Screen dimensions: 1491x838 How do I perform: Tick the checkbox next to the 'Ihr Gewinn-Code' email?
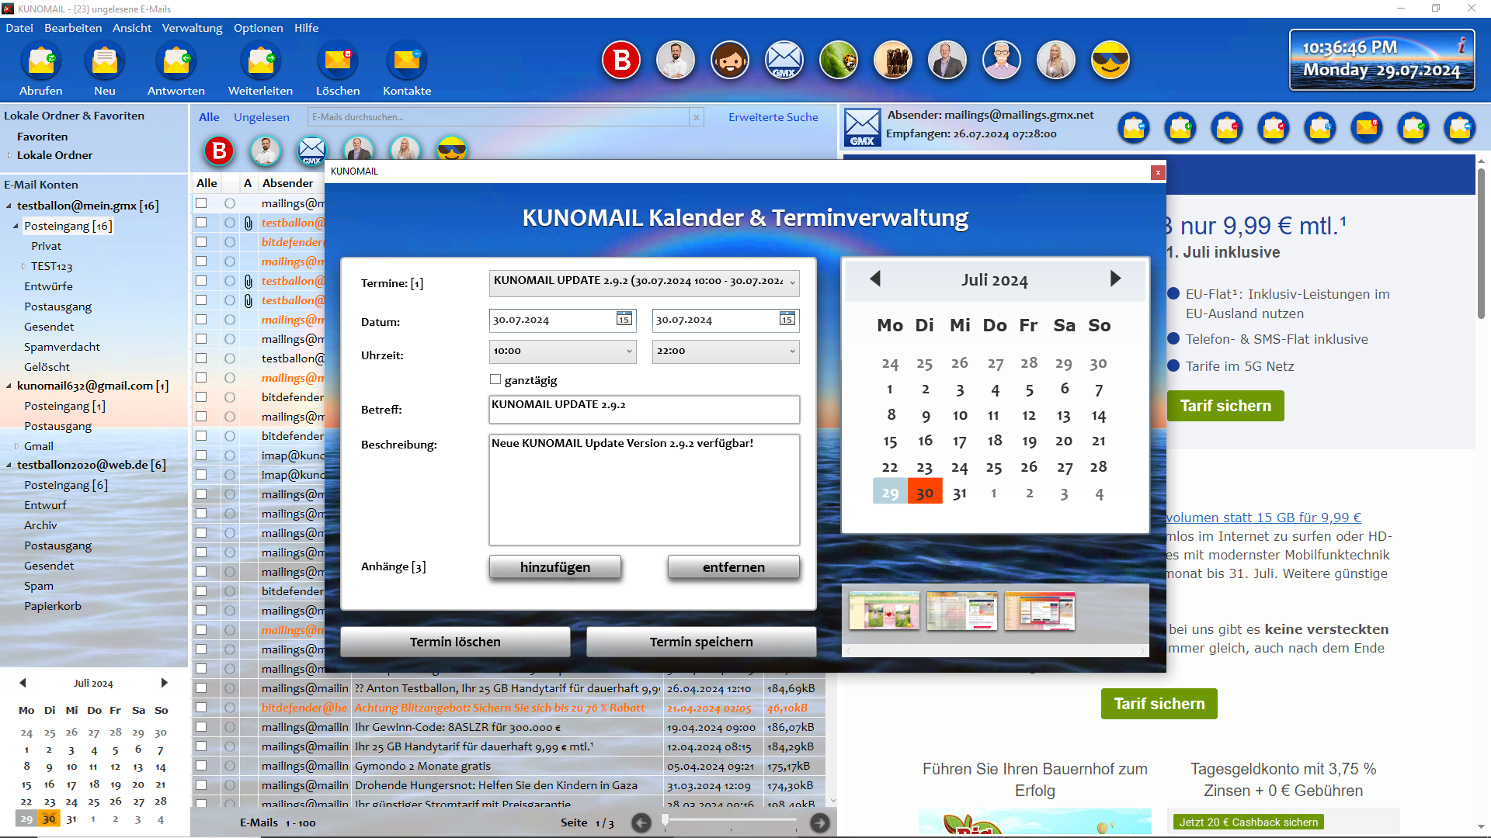(201, 727)
